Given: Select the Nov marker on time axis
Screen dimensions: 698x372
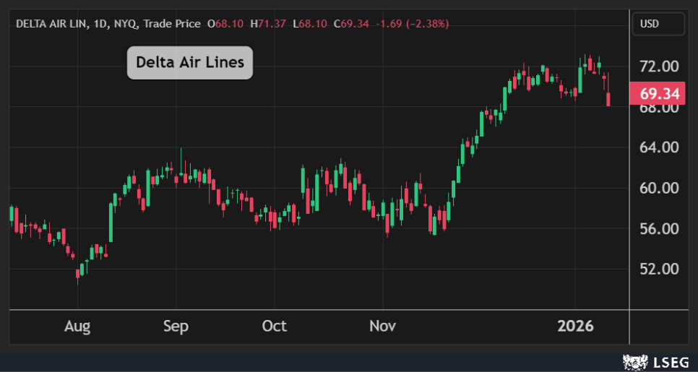Looking at the screenshot, I should (x=382, y=326).
